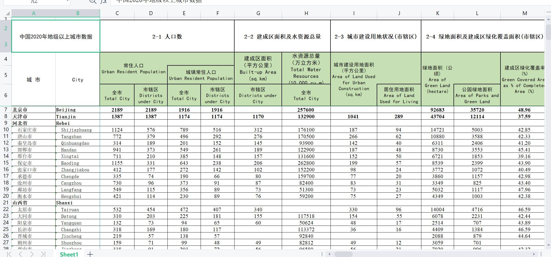The height and width of the screenshot is (257, 551).
Task: Click the vertical scrollbar thumb
Action: [x=548, y=32]
